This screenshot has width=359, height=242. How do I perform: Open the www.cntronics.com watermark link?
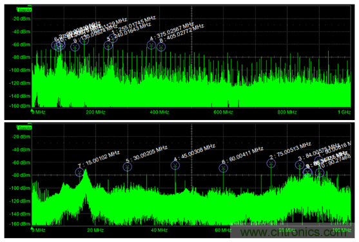(x=294, y=232)
